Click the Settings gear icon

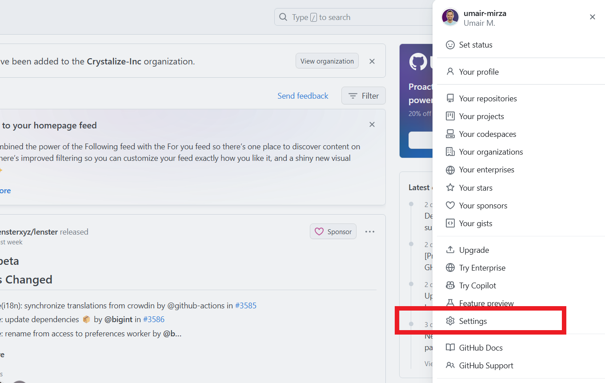coord(450,321)
